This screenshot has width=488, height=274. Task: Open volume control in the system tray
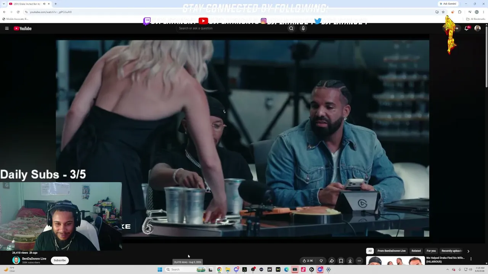[x=470, y=269]
